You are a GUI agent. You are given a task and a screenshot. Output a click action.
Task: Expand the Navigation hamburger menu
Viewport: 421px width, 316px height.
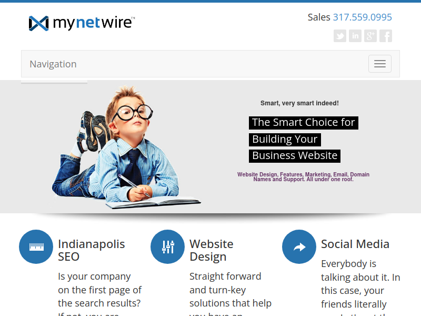(380, 64)
